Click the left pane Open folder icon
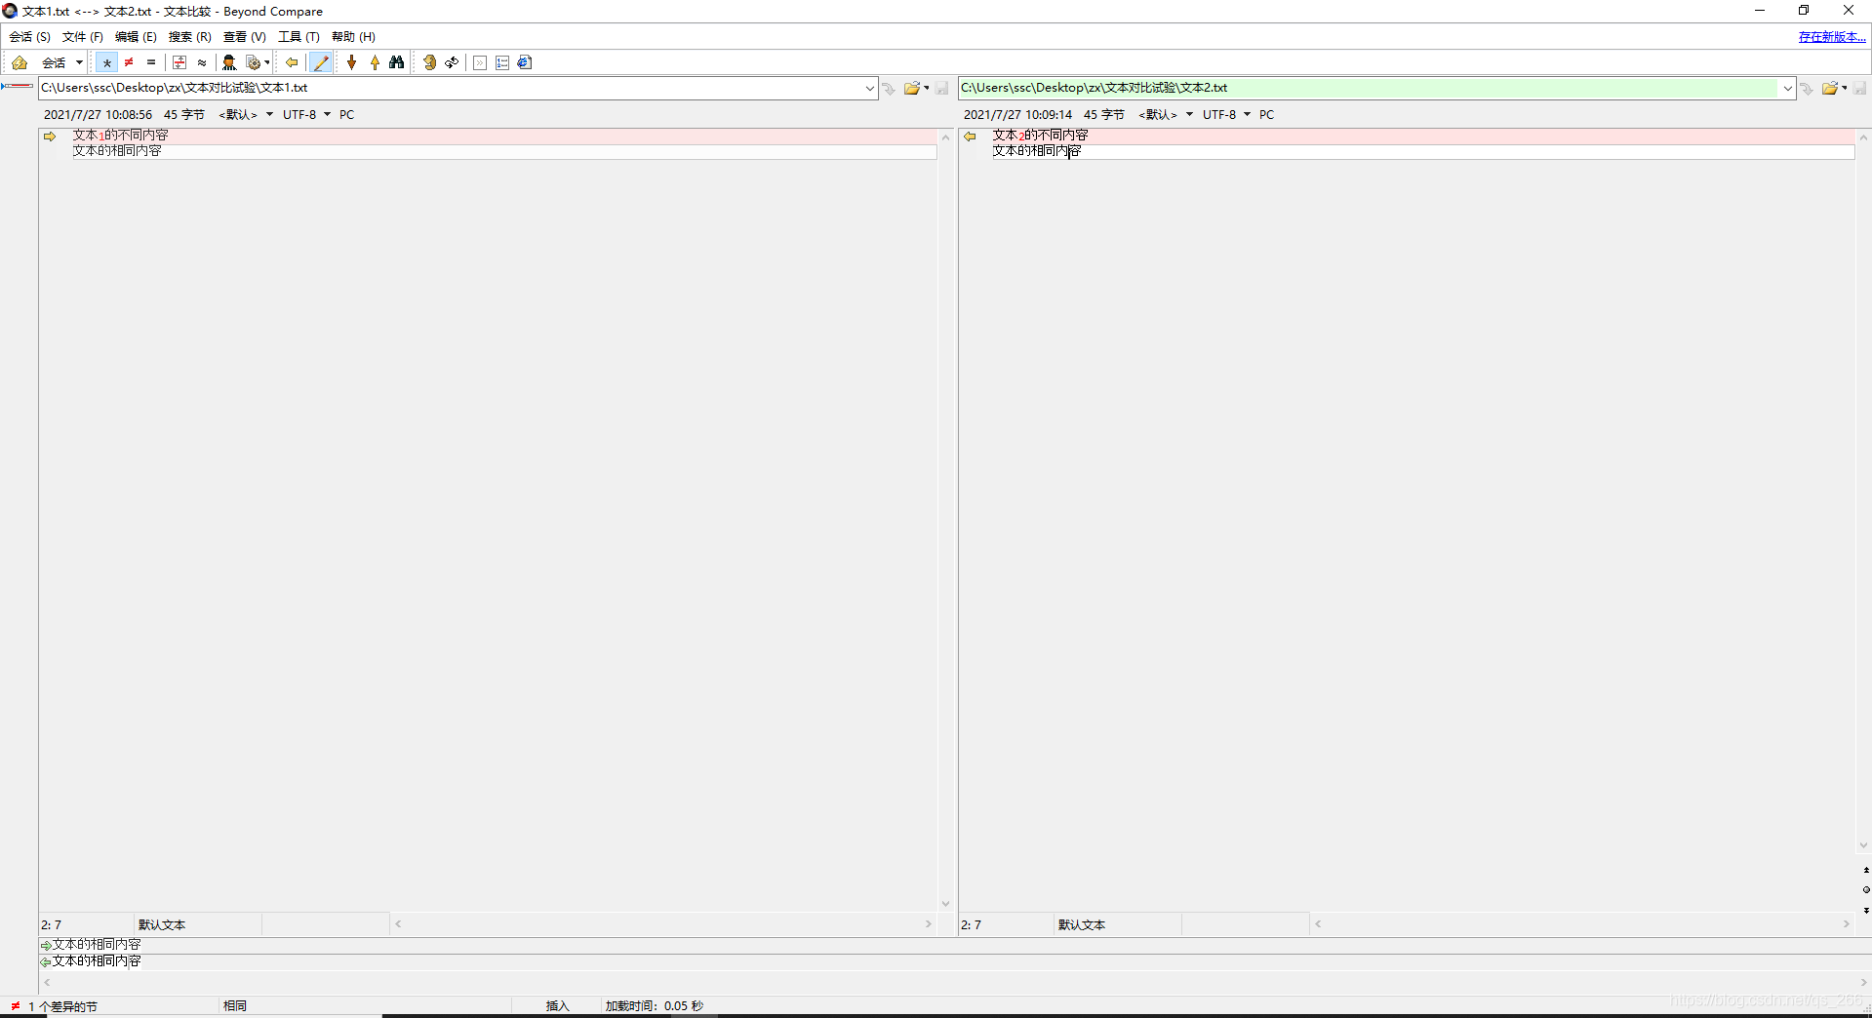The width and height of the screenshot is (1872, 1018). click(911, 89)
